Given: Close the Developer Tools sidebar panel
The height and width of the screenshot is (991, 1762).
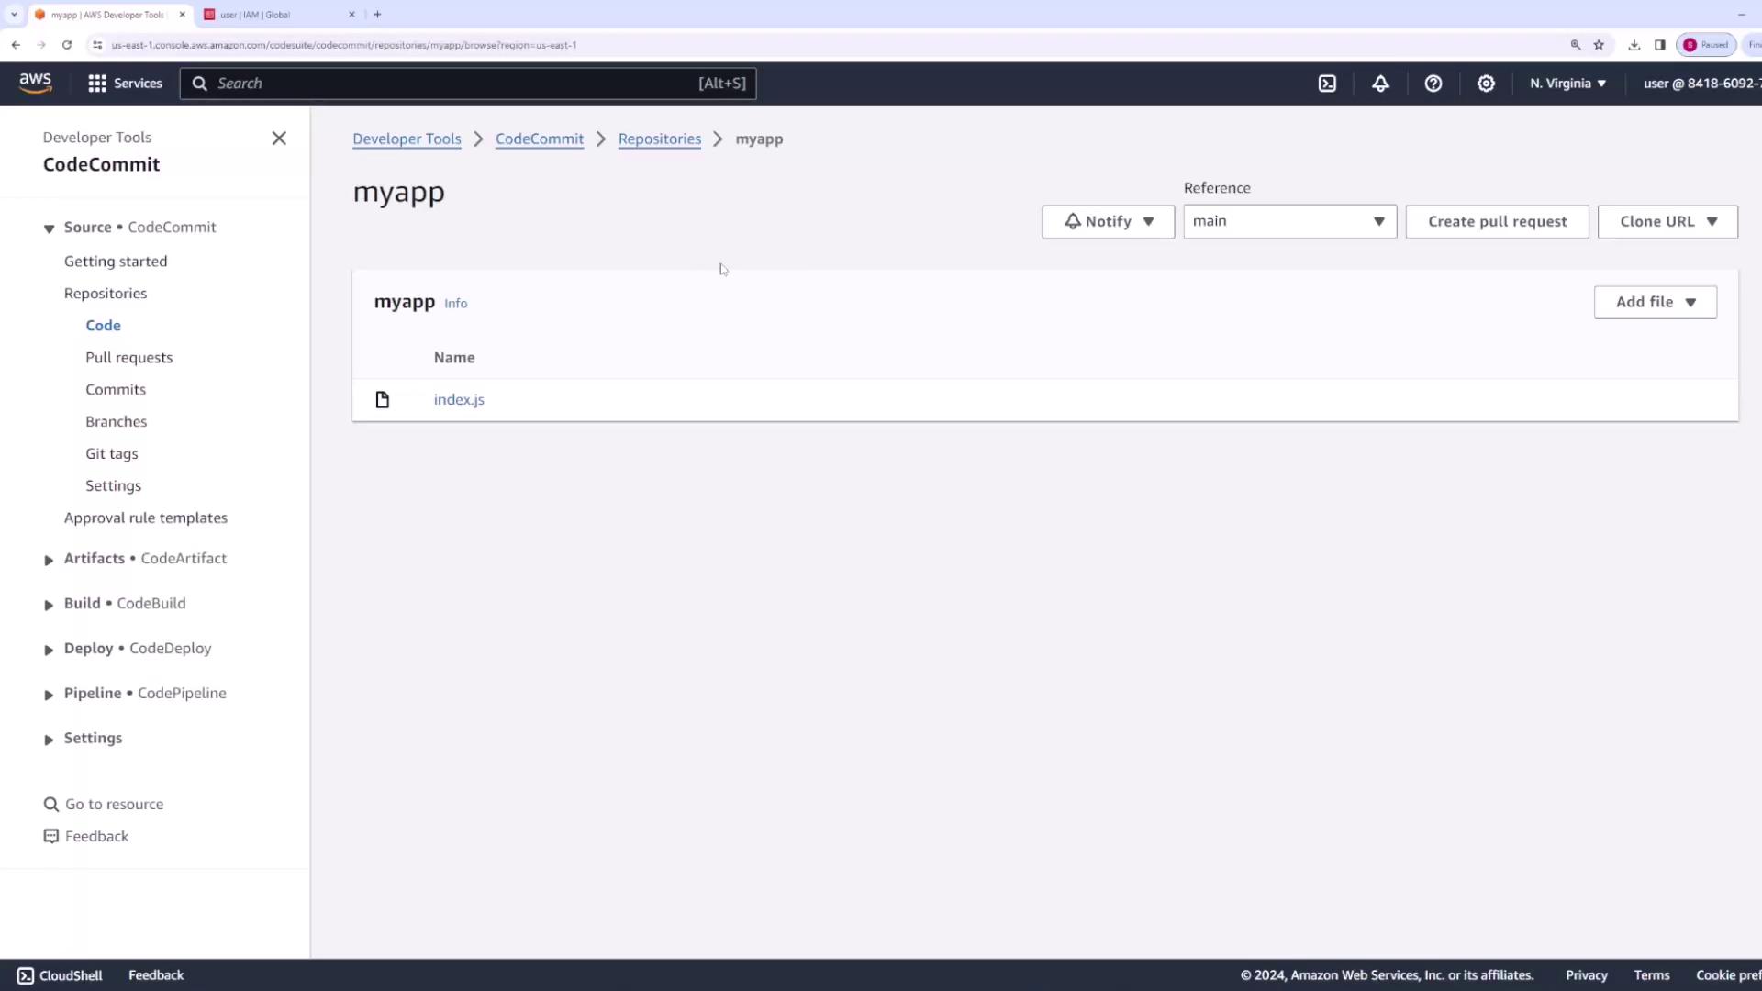Looking at the screenshot, I should tap(279, 139).
